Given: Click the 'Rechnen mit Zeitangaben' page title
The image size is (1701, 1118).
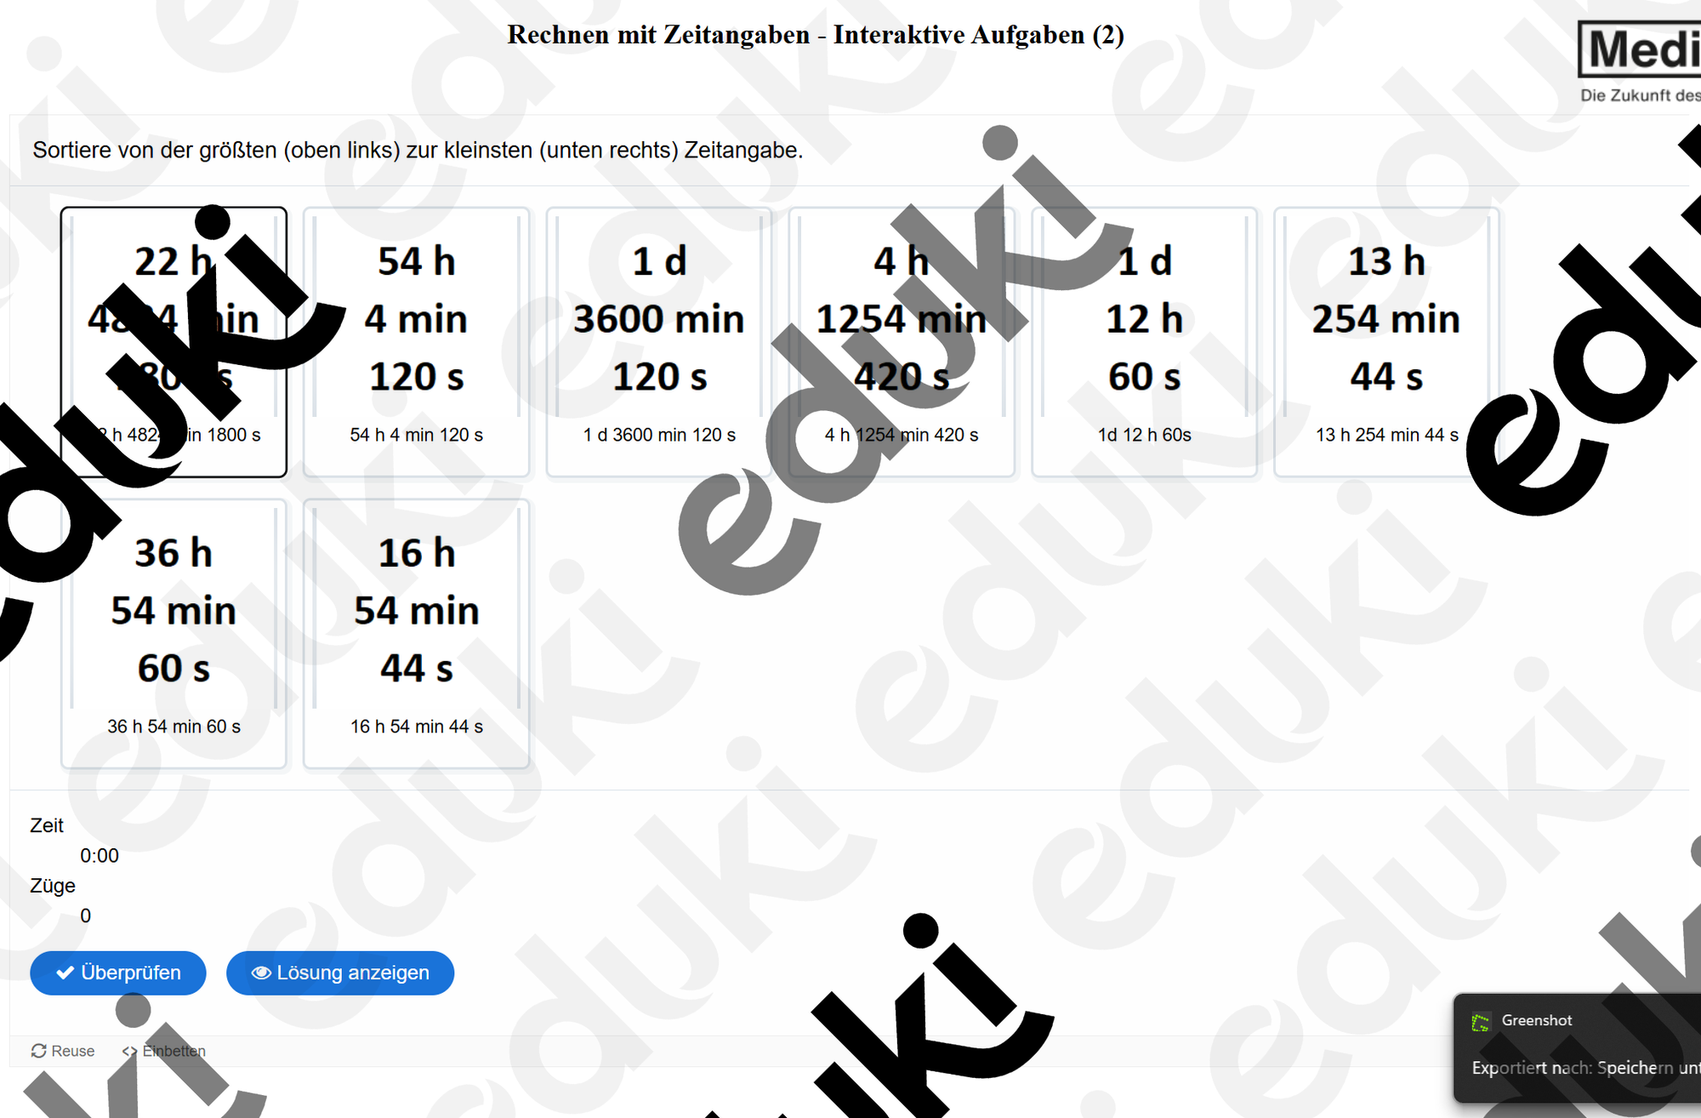Looking at the screenshot, I should click(816, 35).
